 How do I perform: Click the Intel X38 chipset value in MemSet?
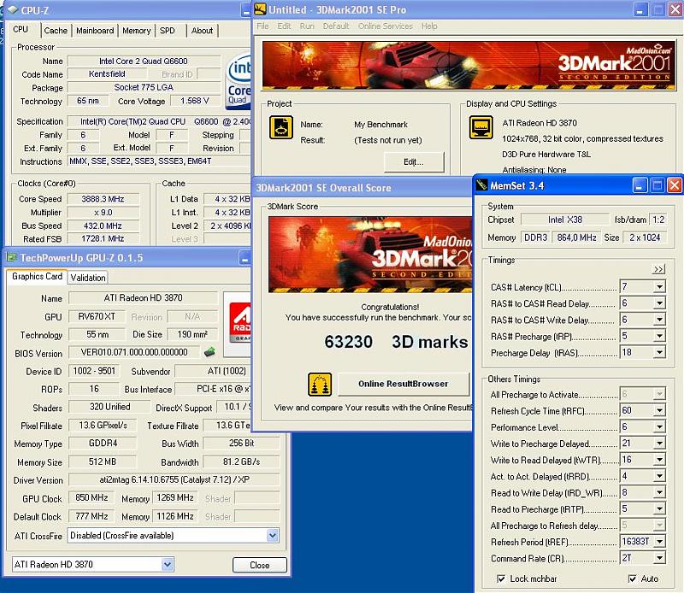pos(565,220)
